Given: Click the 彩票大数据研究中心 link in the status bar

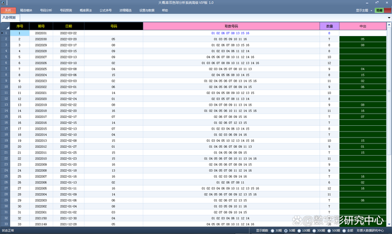Looking at the screenshot, I should tap(370, 230).
